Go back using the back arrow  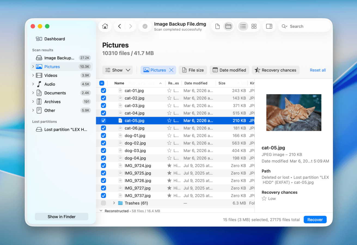119,26
